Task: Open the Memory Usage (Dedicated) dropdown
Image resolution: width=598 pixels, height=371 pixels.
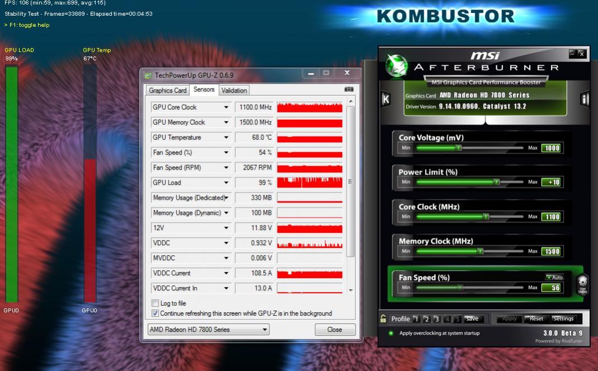Action: [x=226, y=198]
